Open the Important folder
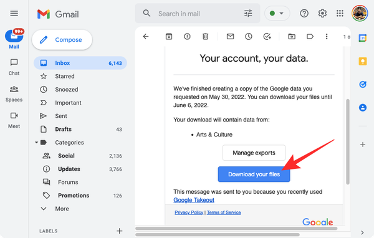This screenshot has height=238, width=374. click(80, 103)
